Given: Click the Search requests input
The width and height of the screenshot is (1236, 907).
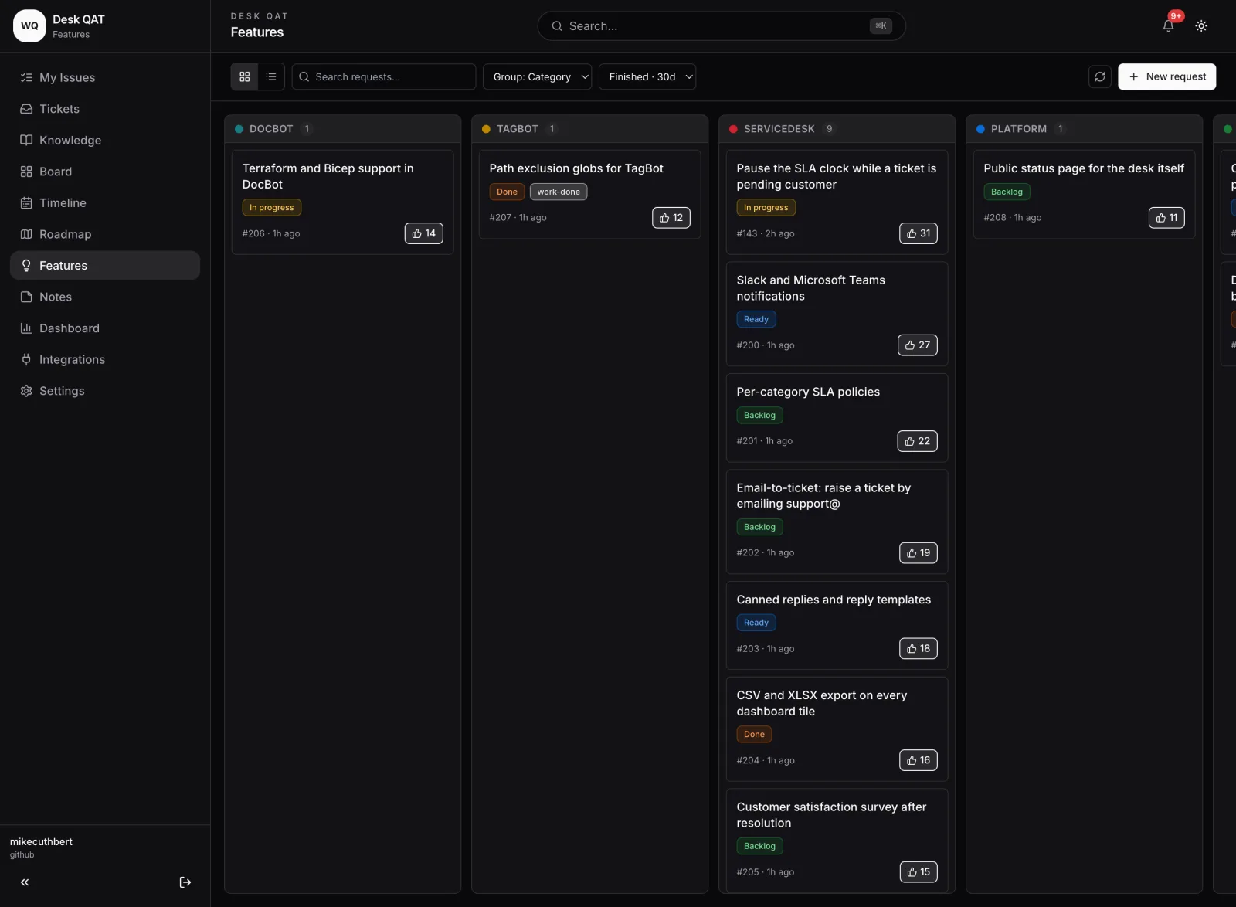Looking at the screenshot, I should tap(384, 76).
